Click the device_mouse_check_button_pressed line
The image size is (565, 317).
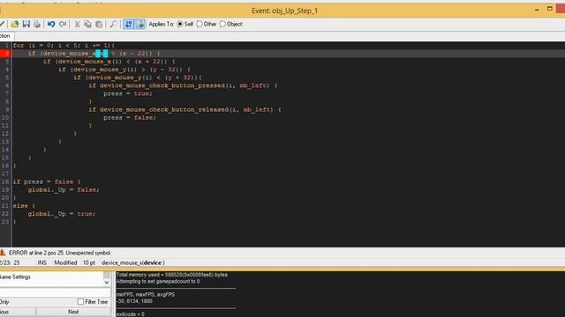coord(183,85)
